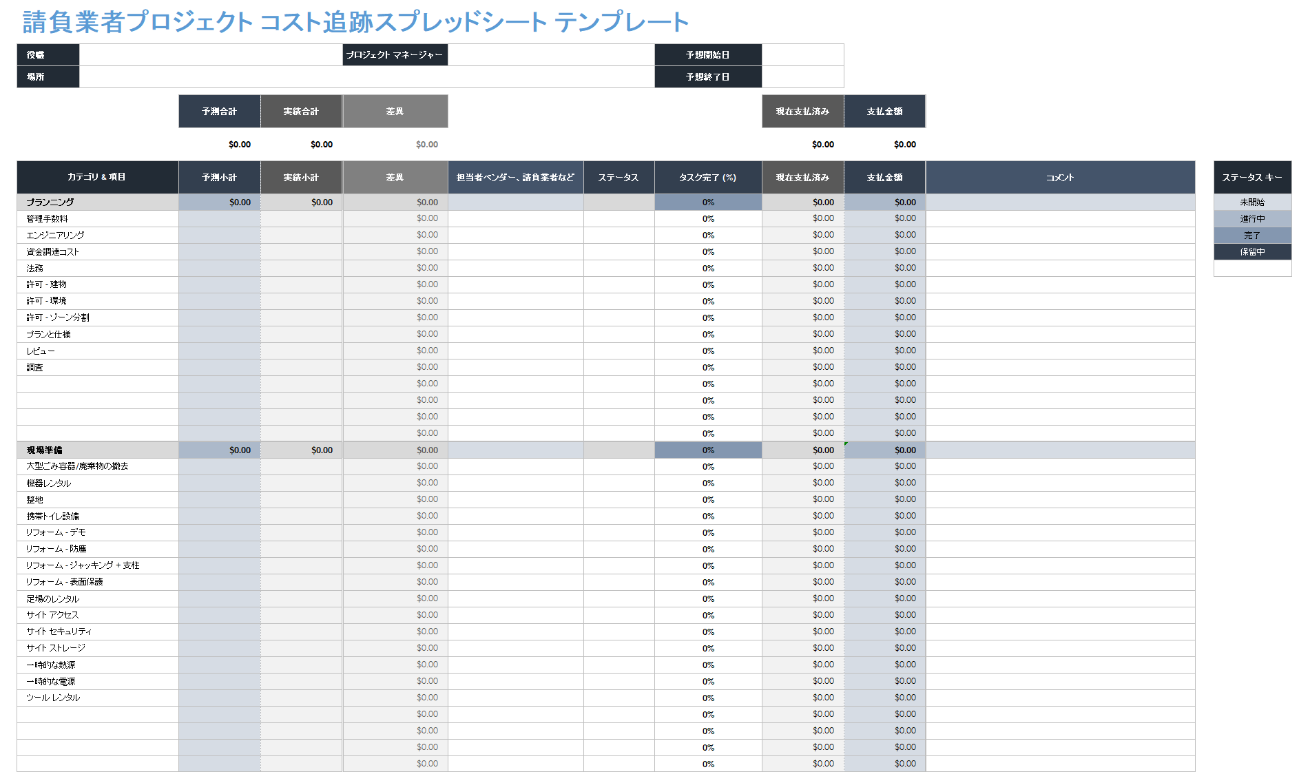Select the 大型ごみ容器/廃棄物の撤去 row label
This screenshot has width=1299, height=772.
(x=77, y=466)
